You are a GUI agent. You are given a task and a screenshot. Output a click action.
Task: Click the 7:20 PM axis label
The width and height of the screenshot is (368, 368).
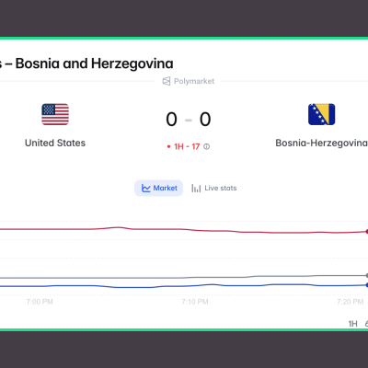350,302
